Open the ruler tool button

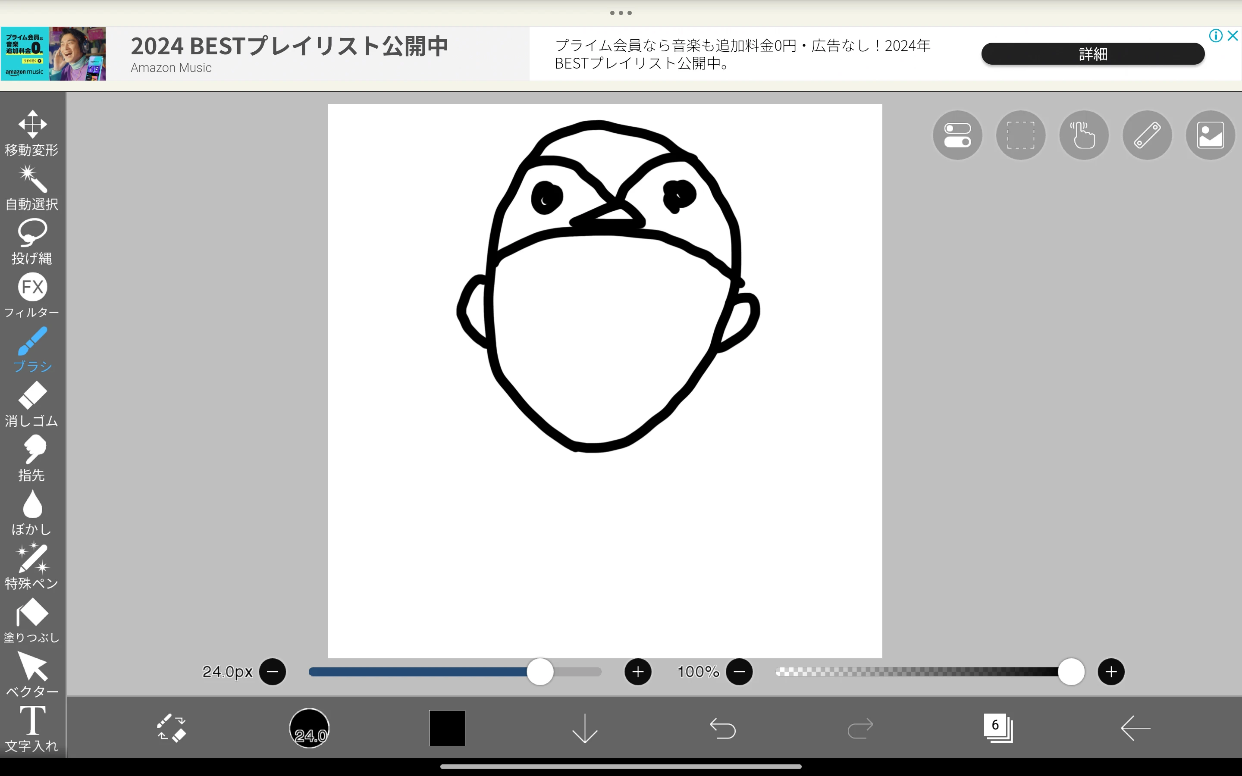pos(1147,135)
